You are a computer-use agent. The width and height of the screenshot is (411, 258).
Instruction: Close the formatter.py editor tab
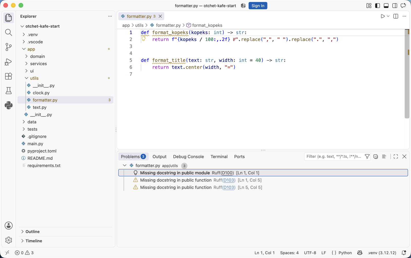click(160, 16)
